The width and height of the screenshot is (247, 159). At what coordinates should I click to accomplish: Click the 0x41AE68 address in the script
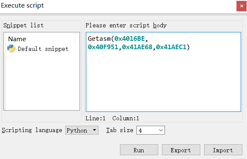click(x=137, y=47)
